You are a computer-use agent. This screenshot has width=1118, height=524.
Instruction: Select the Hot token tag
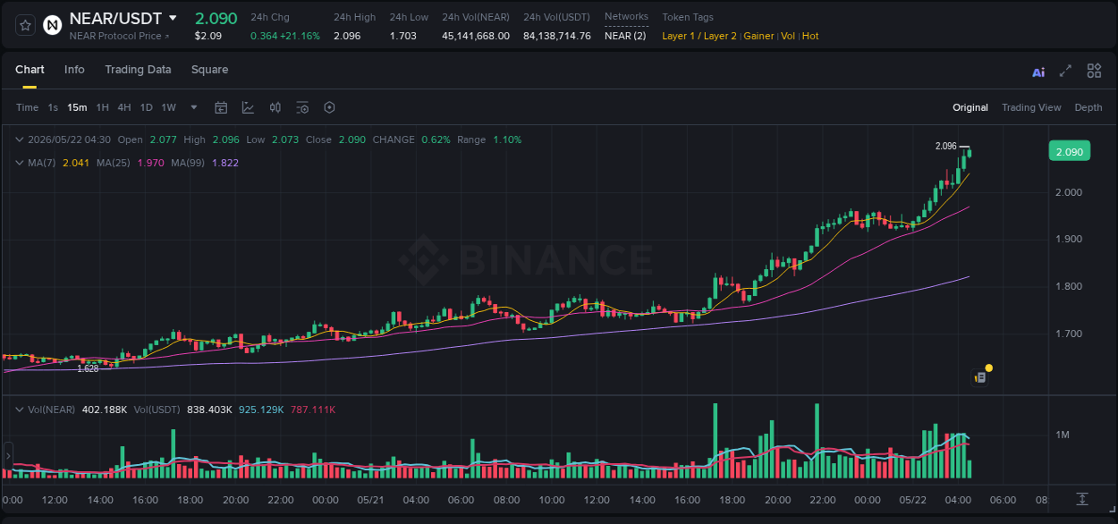(x=810, y=36)
